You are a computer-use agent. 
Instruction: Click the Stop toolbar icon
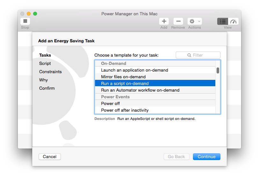25,21
